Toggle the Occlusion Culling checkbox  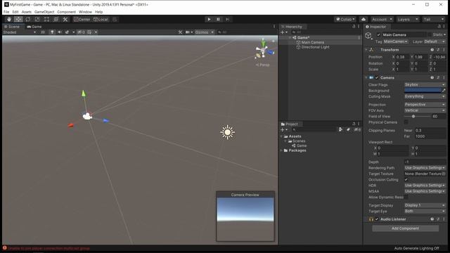[406, 180]
